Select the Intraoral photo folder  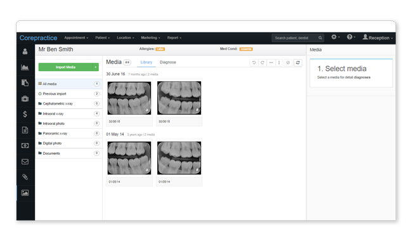68,124
